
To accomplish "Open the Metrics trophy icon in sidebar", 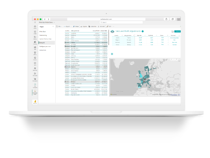I will (35, 53).
